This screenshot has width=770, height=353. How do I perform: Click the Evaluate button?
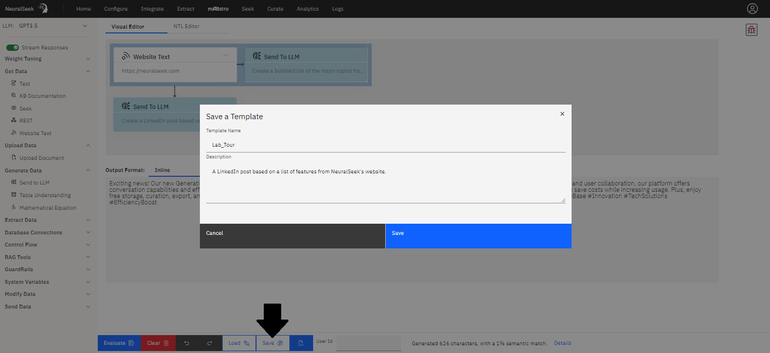click(119, 343)
